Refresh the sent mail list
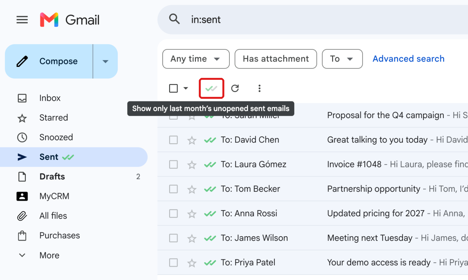 click(235, 88)
